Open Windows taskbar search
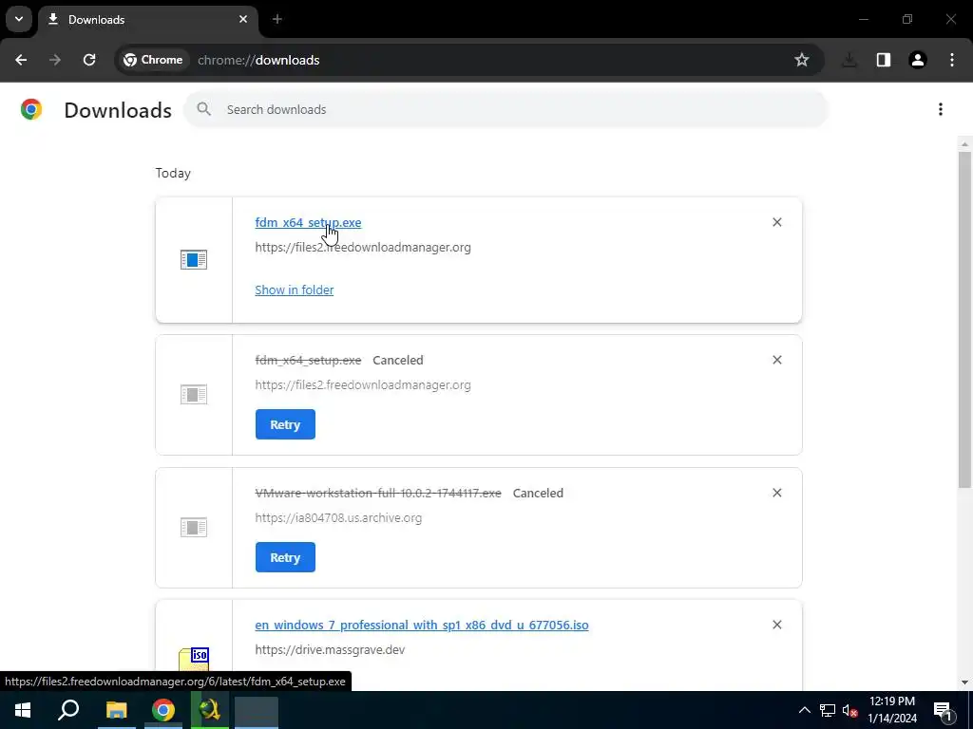This screenshot has width=973, height=729. [x=68, y=710]
